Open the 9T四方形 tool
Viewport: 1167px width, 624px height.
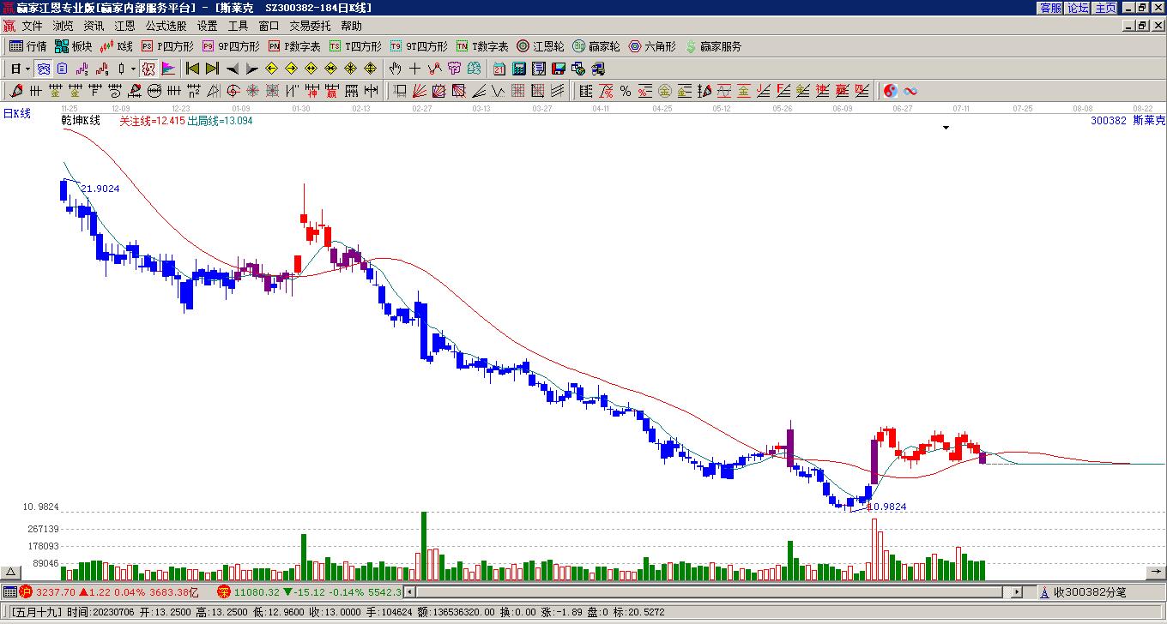(419, 46)
